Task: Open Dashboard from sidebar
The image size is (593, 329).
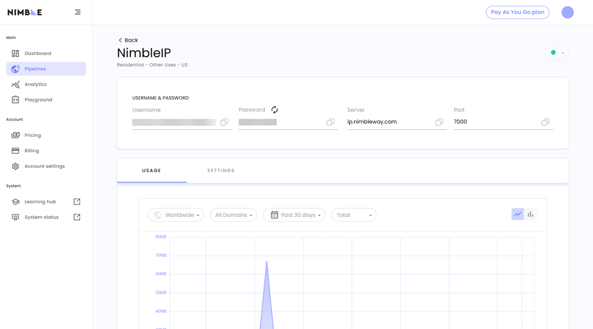Action: (46, 53)
